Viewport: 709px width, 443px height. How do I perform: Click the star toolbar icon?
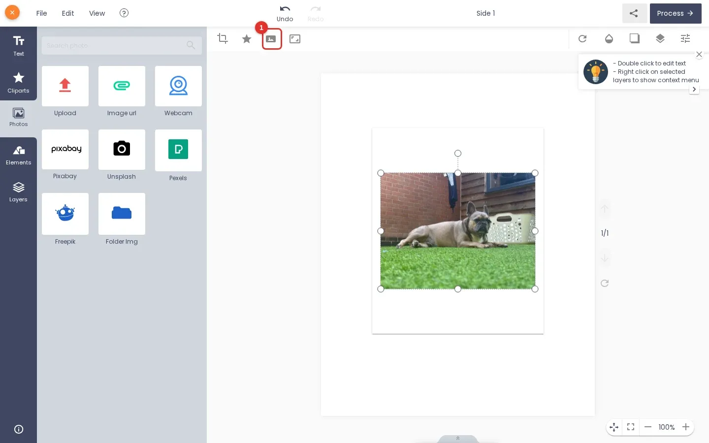[247, 39]
